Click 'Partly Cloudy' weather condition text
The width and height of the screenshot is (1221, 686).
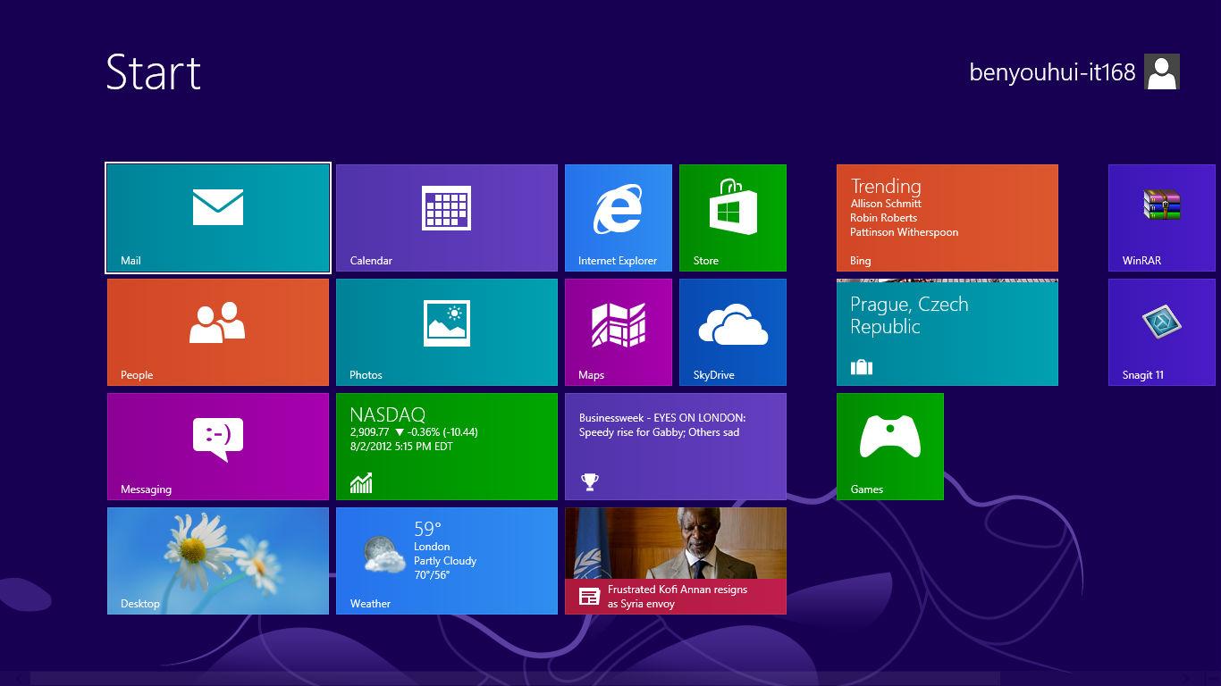445,561
